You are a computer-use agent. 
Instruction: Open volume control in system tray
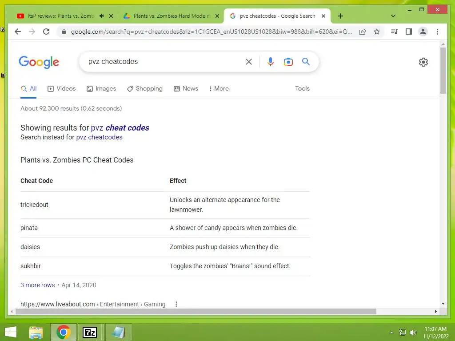pos(413,333)
